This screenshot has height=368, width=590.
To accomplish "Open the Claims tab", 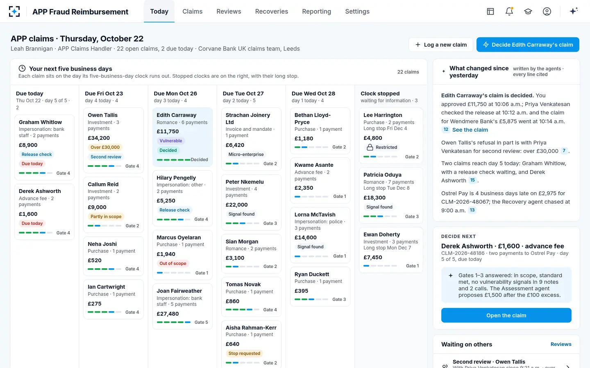I will click(192, 11).
